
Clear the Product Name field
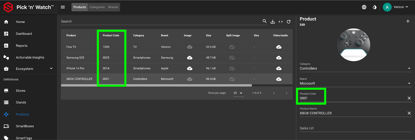tap(409, 113)
